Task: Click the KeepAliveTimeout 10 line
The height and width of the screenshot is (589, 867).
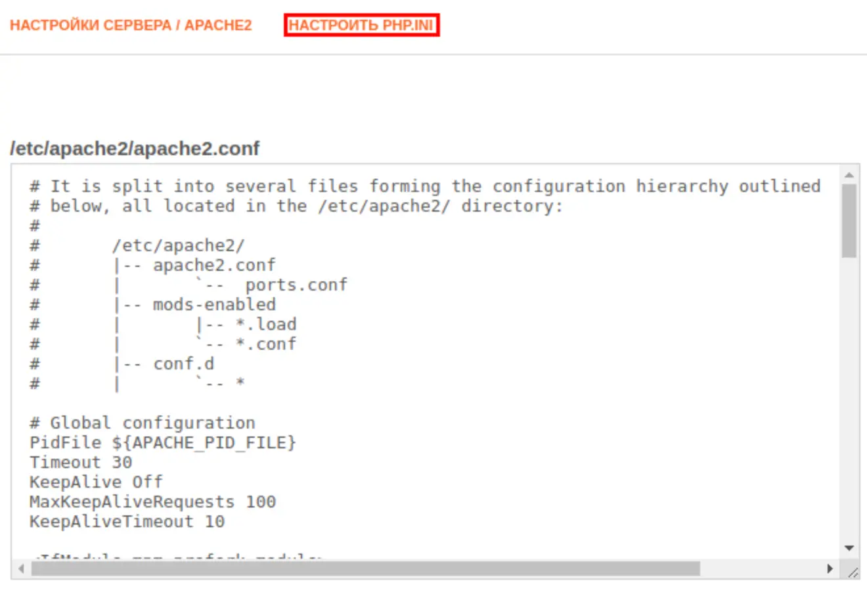Action: [x=127, y=521]
